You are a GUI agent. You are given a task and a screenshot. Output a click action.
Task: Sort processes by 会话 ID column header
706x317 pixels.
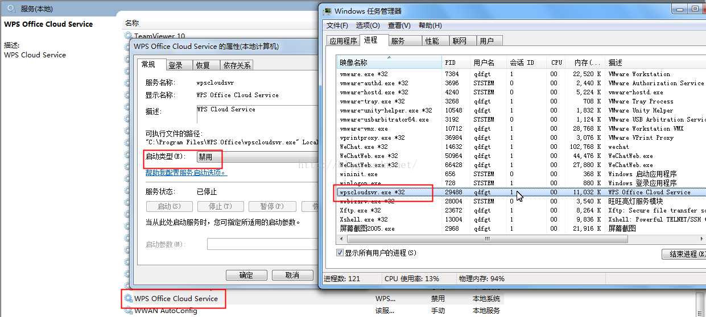[527, 62]
